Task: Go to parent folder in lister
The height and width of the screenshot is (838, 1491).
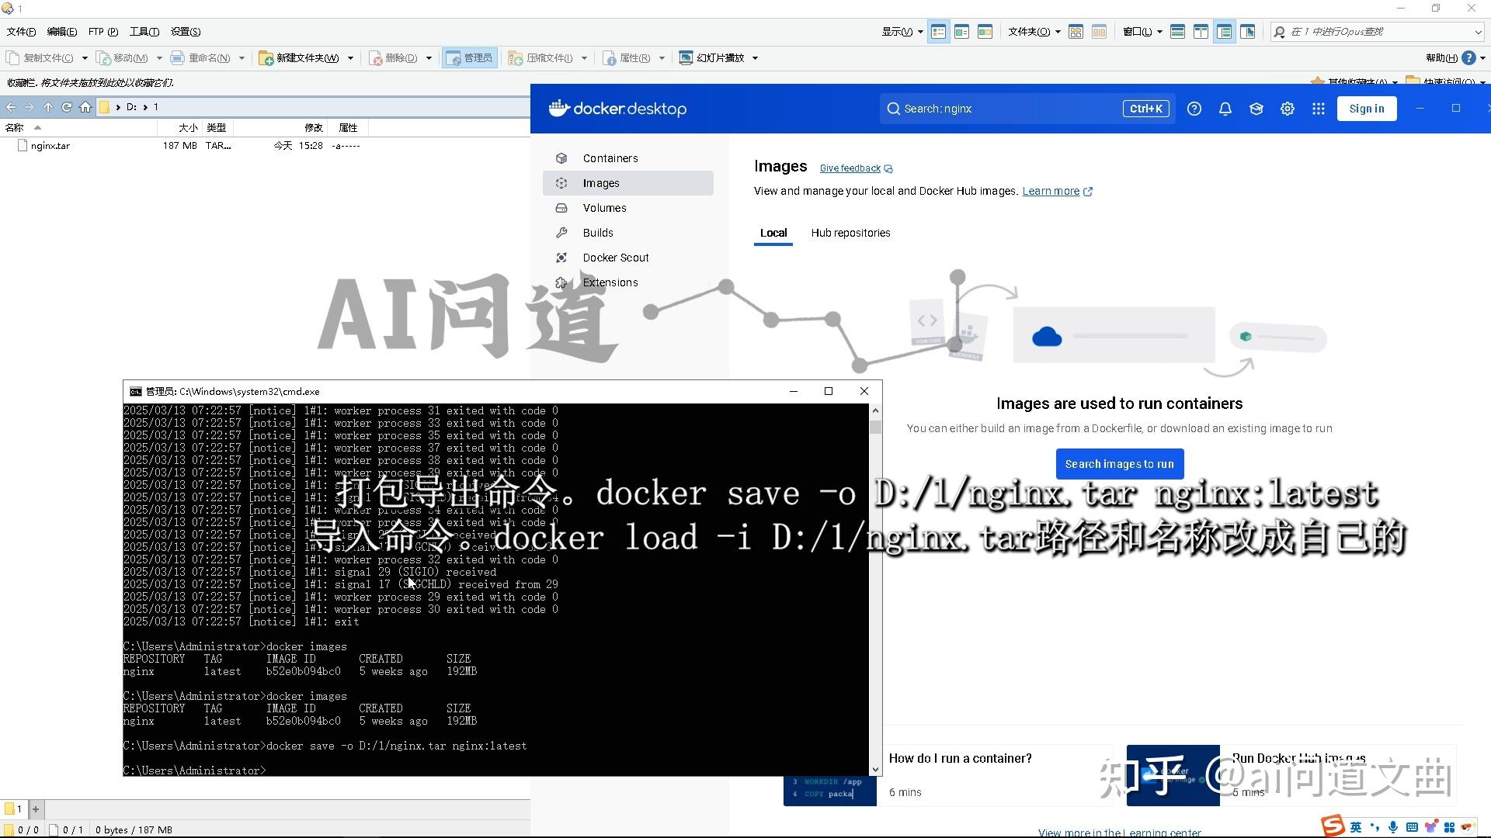Action: coord(48,107)
